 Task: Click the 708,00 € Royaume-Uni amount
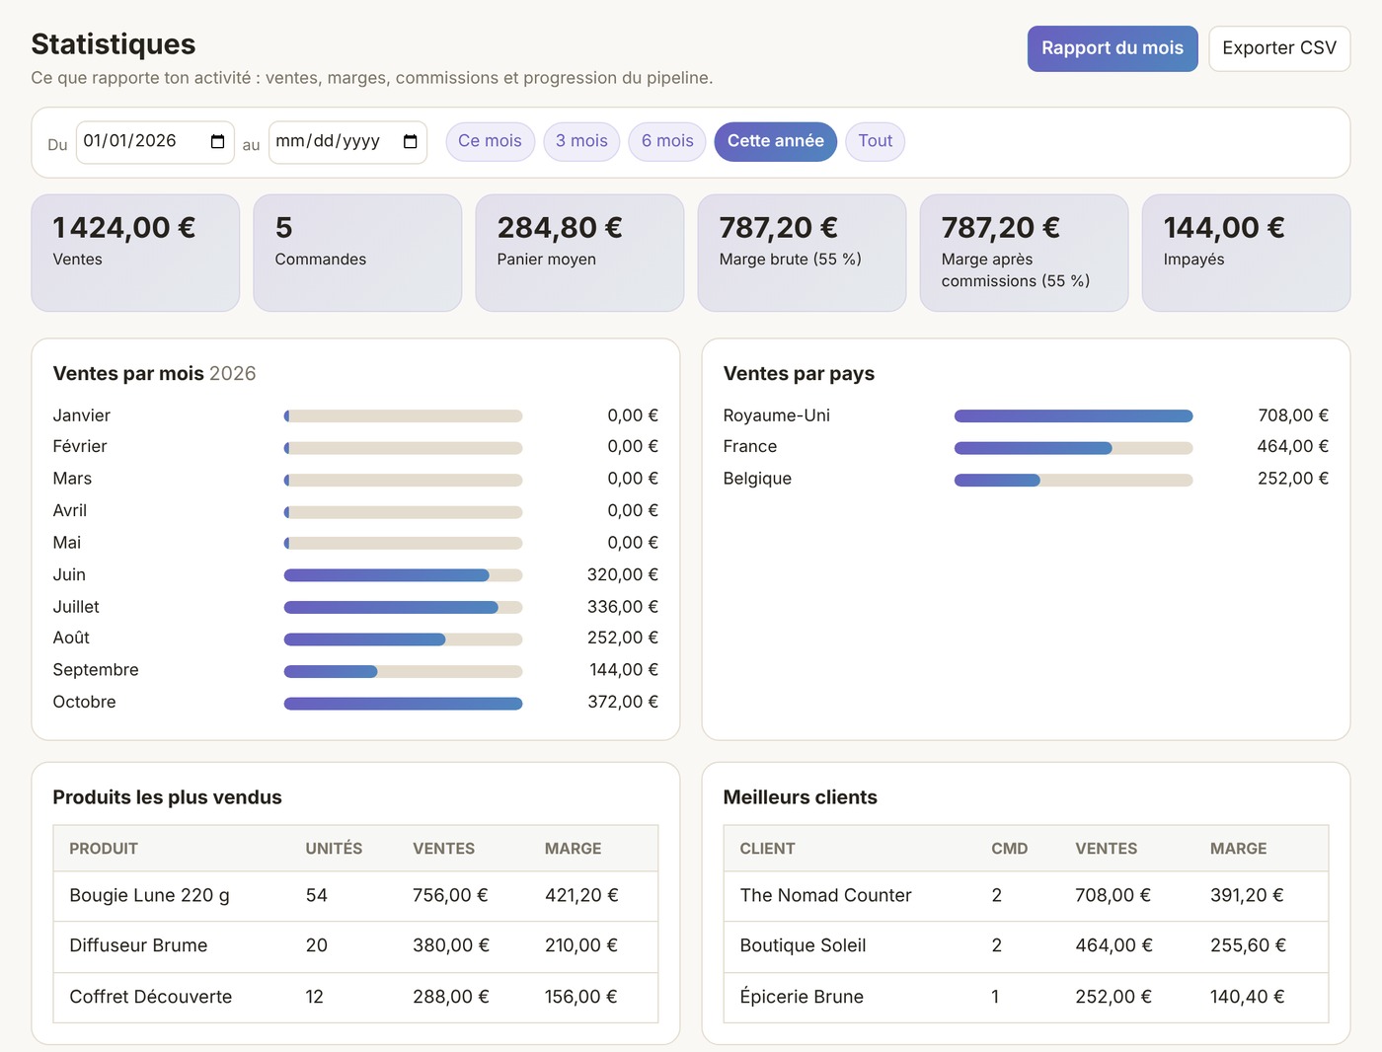coord(1293,415)
